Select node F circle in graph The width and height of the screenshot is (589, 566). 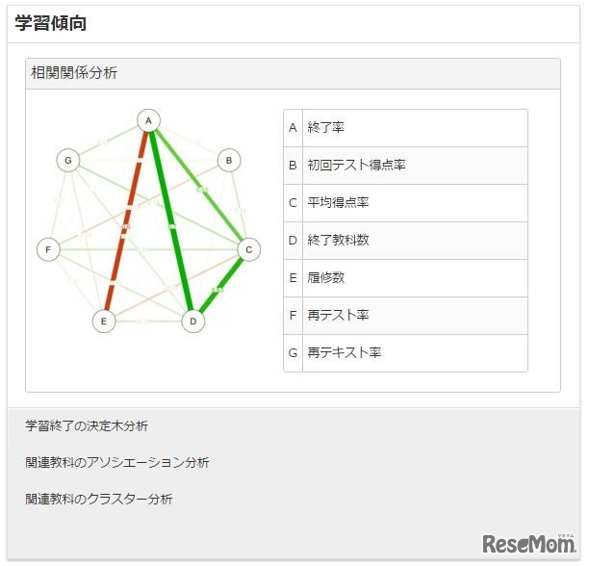(48, 250)
